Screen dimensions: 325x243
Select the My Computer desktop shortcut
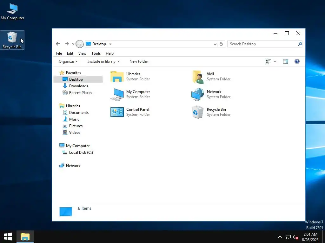(12, 12)
